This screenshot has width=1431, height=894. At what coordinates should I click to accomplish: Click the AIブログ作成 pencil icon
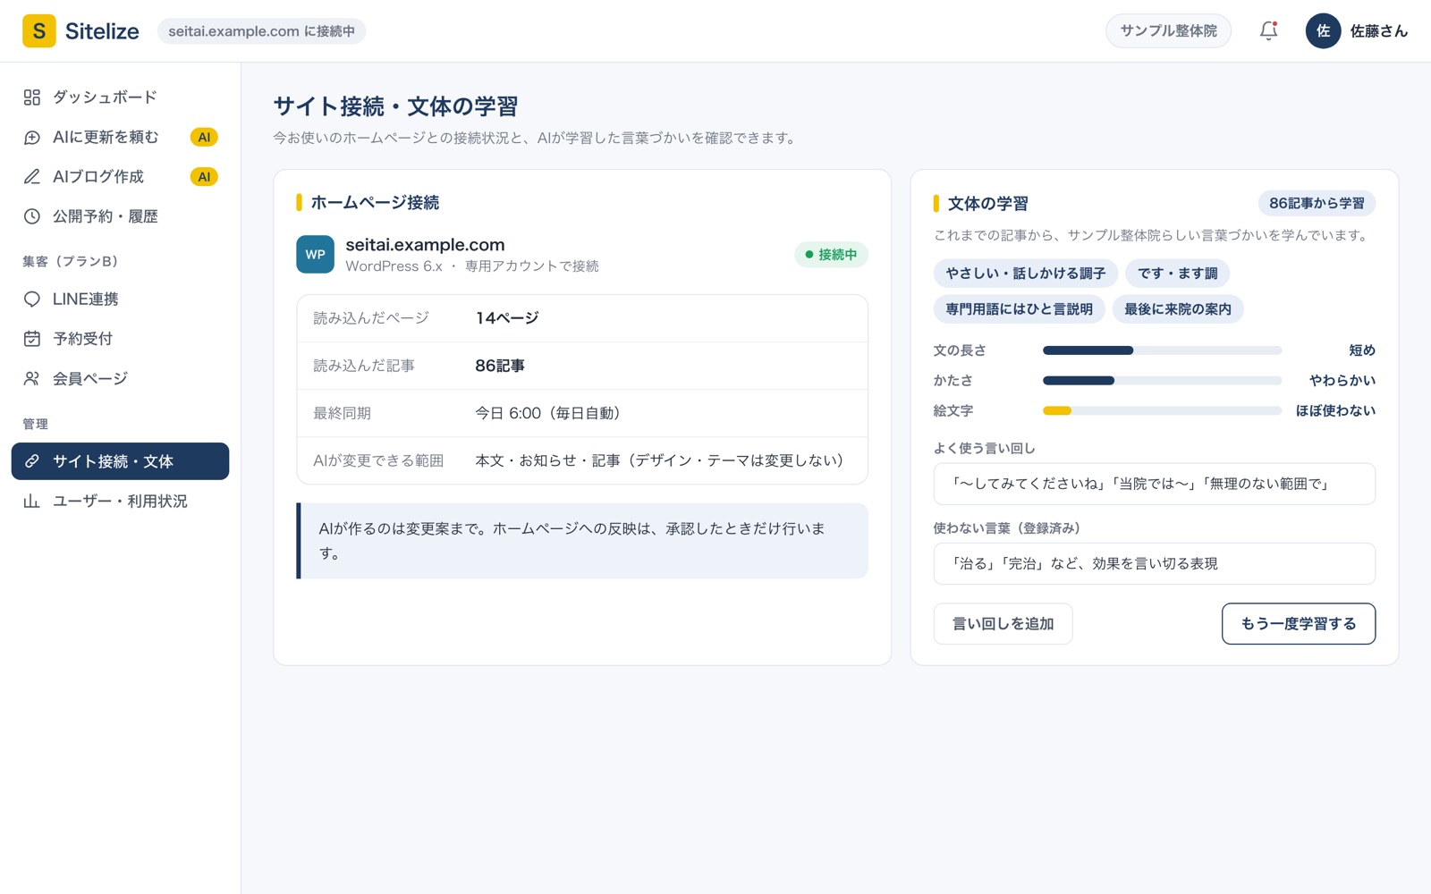pos(32,177)
